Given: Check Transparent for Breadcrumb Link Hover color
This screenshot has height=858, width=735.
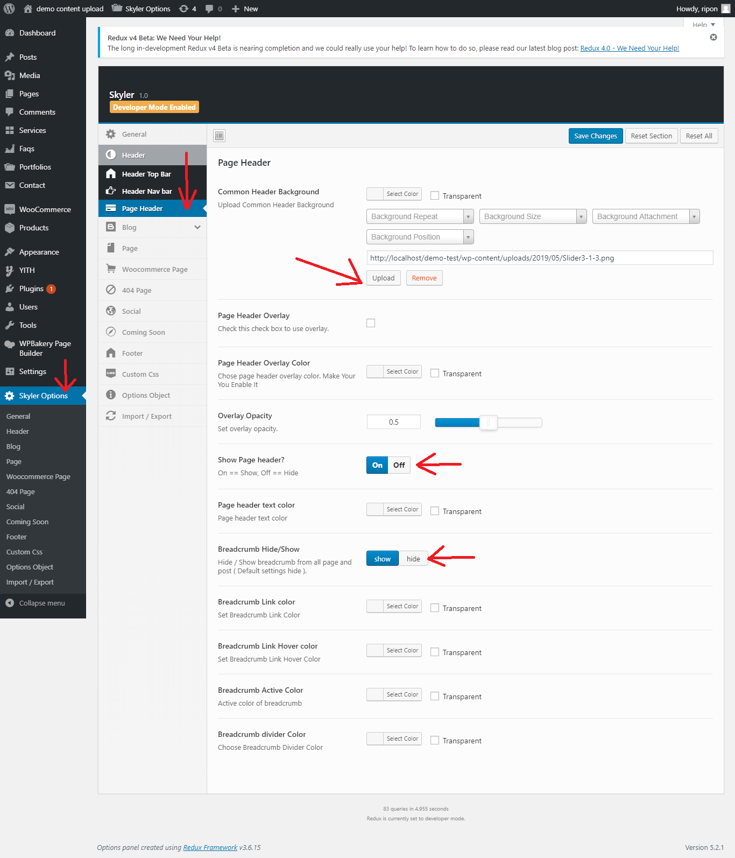Looking at the screenshot, I should pos(435,652).
